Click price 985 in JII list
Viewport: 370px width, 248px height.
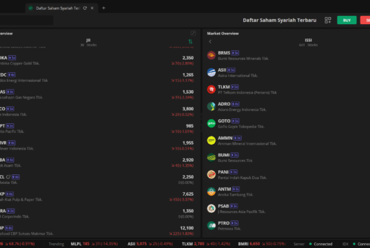[189, 126]
